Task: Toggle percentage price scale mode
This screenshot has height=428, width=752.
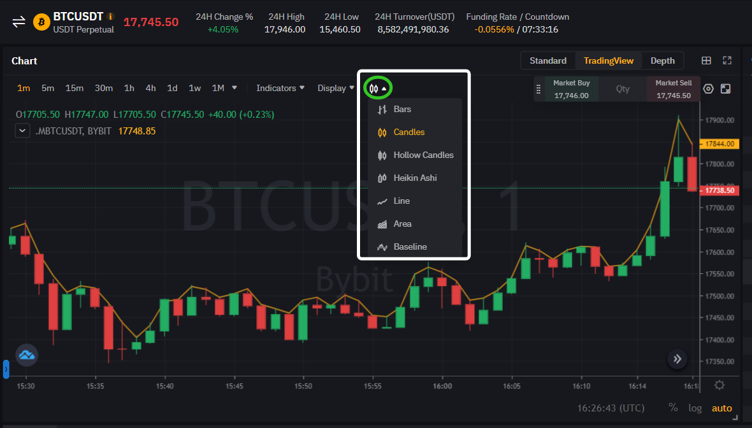Action: (x=672, y=408)
